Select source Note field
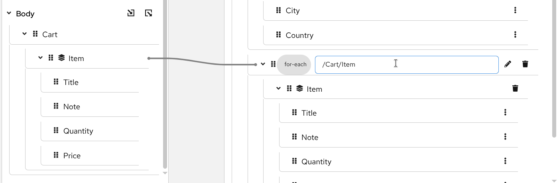 (x=72, y=107)
